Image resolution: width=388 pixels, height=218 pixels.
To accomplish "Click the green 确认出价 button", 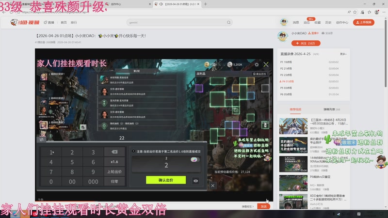I will click(x=166, y=180).
